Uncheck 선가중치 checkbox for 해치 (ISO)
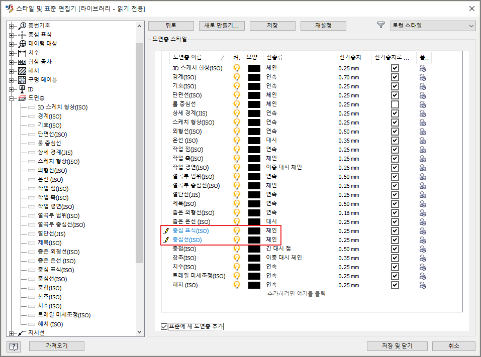This screenshot has height=357, width=481. coord(395,285)
